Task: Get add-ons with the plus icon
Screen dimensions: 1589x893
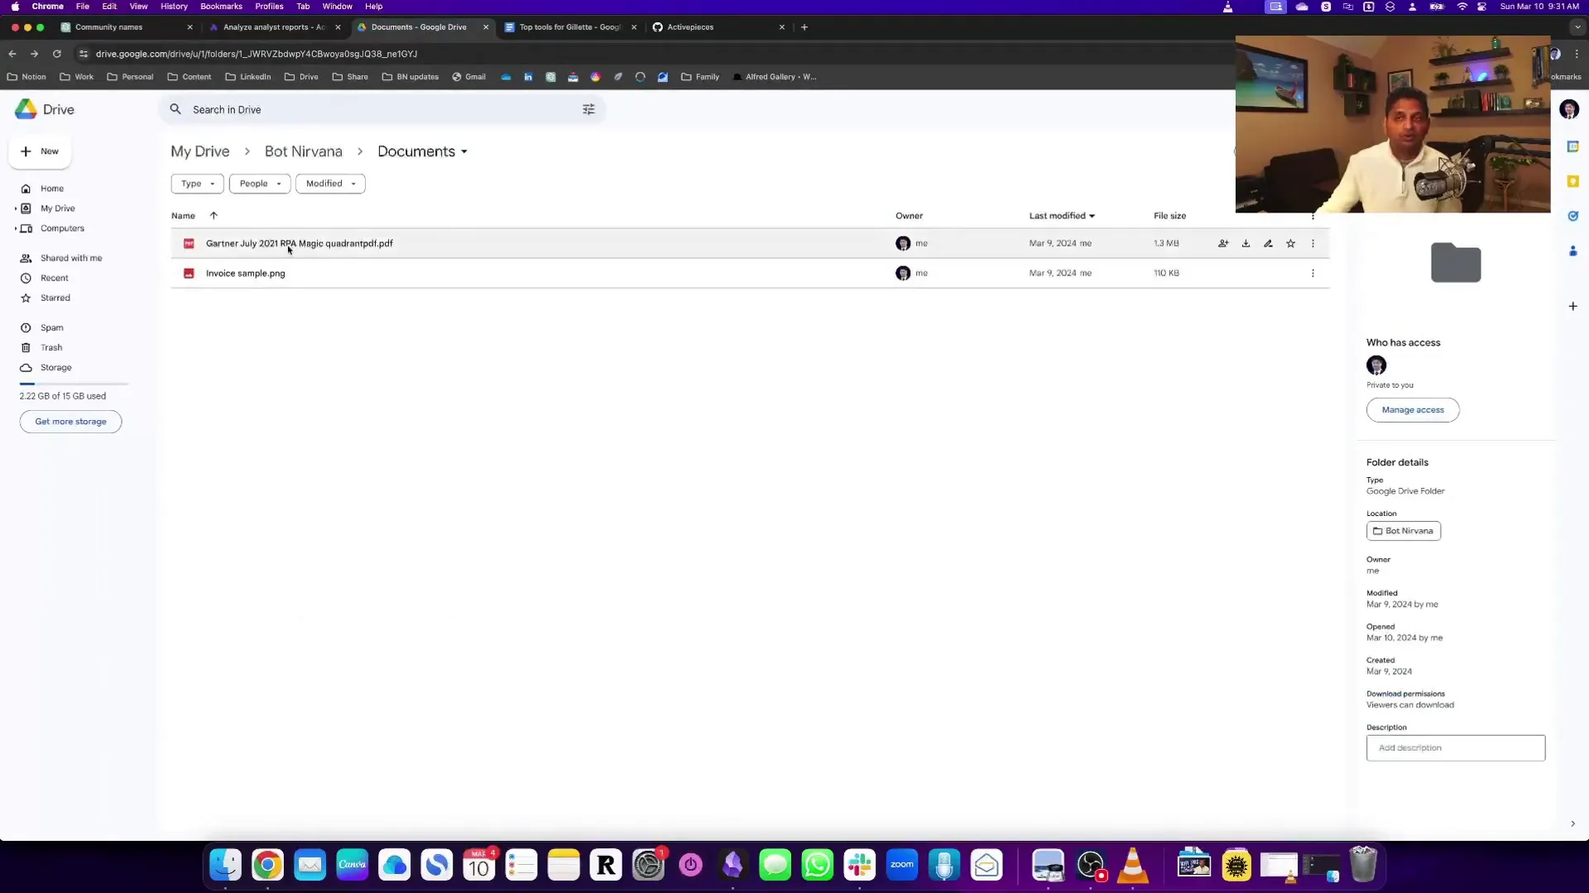Action: coord(1572,306)
